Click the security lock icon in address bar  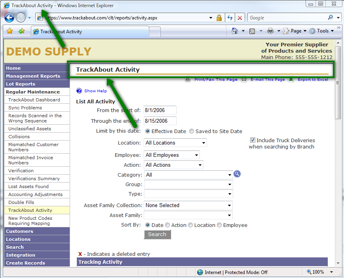[219, 18]
